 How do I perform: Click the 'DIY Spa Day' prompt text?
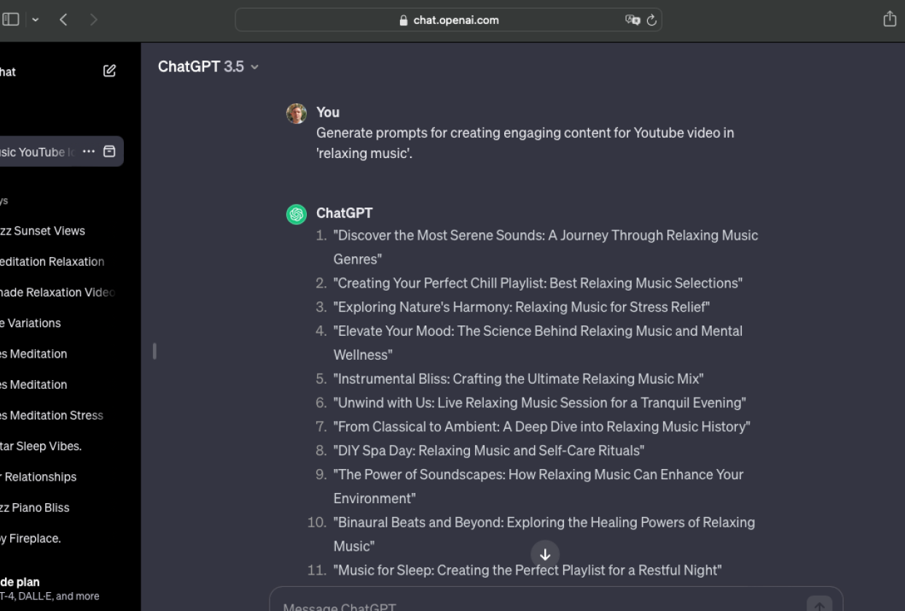[x=489, y=450]
